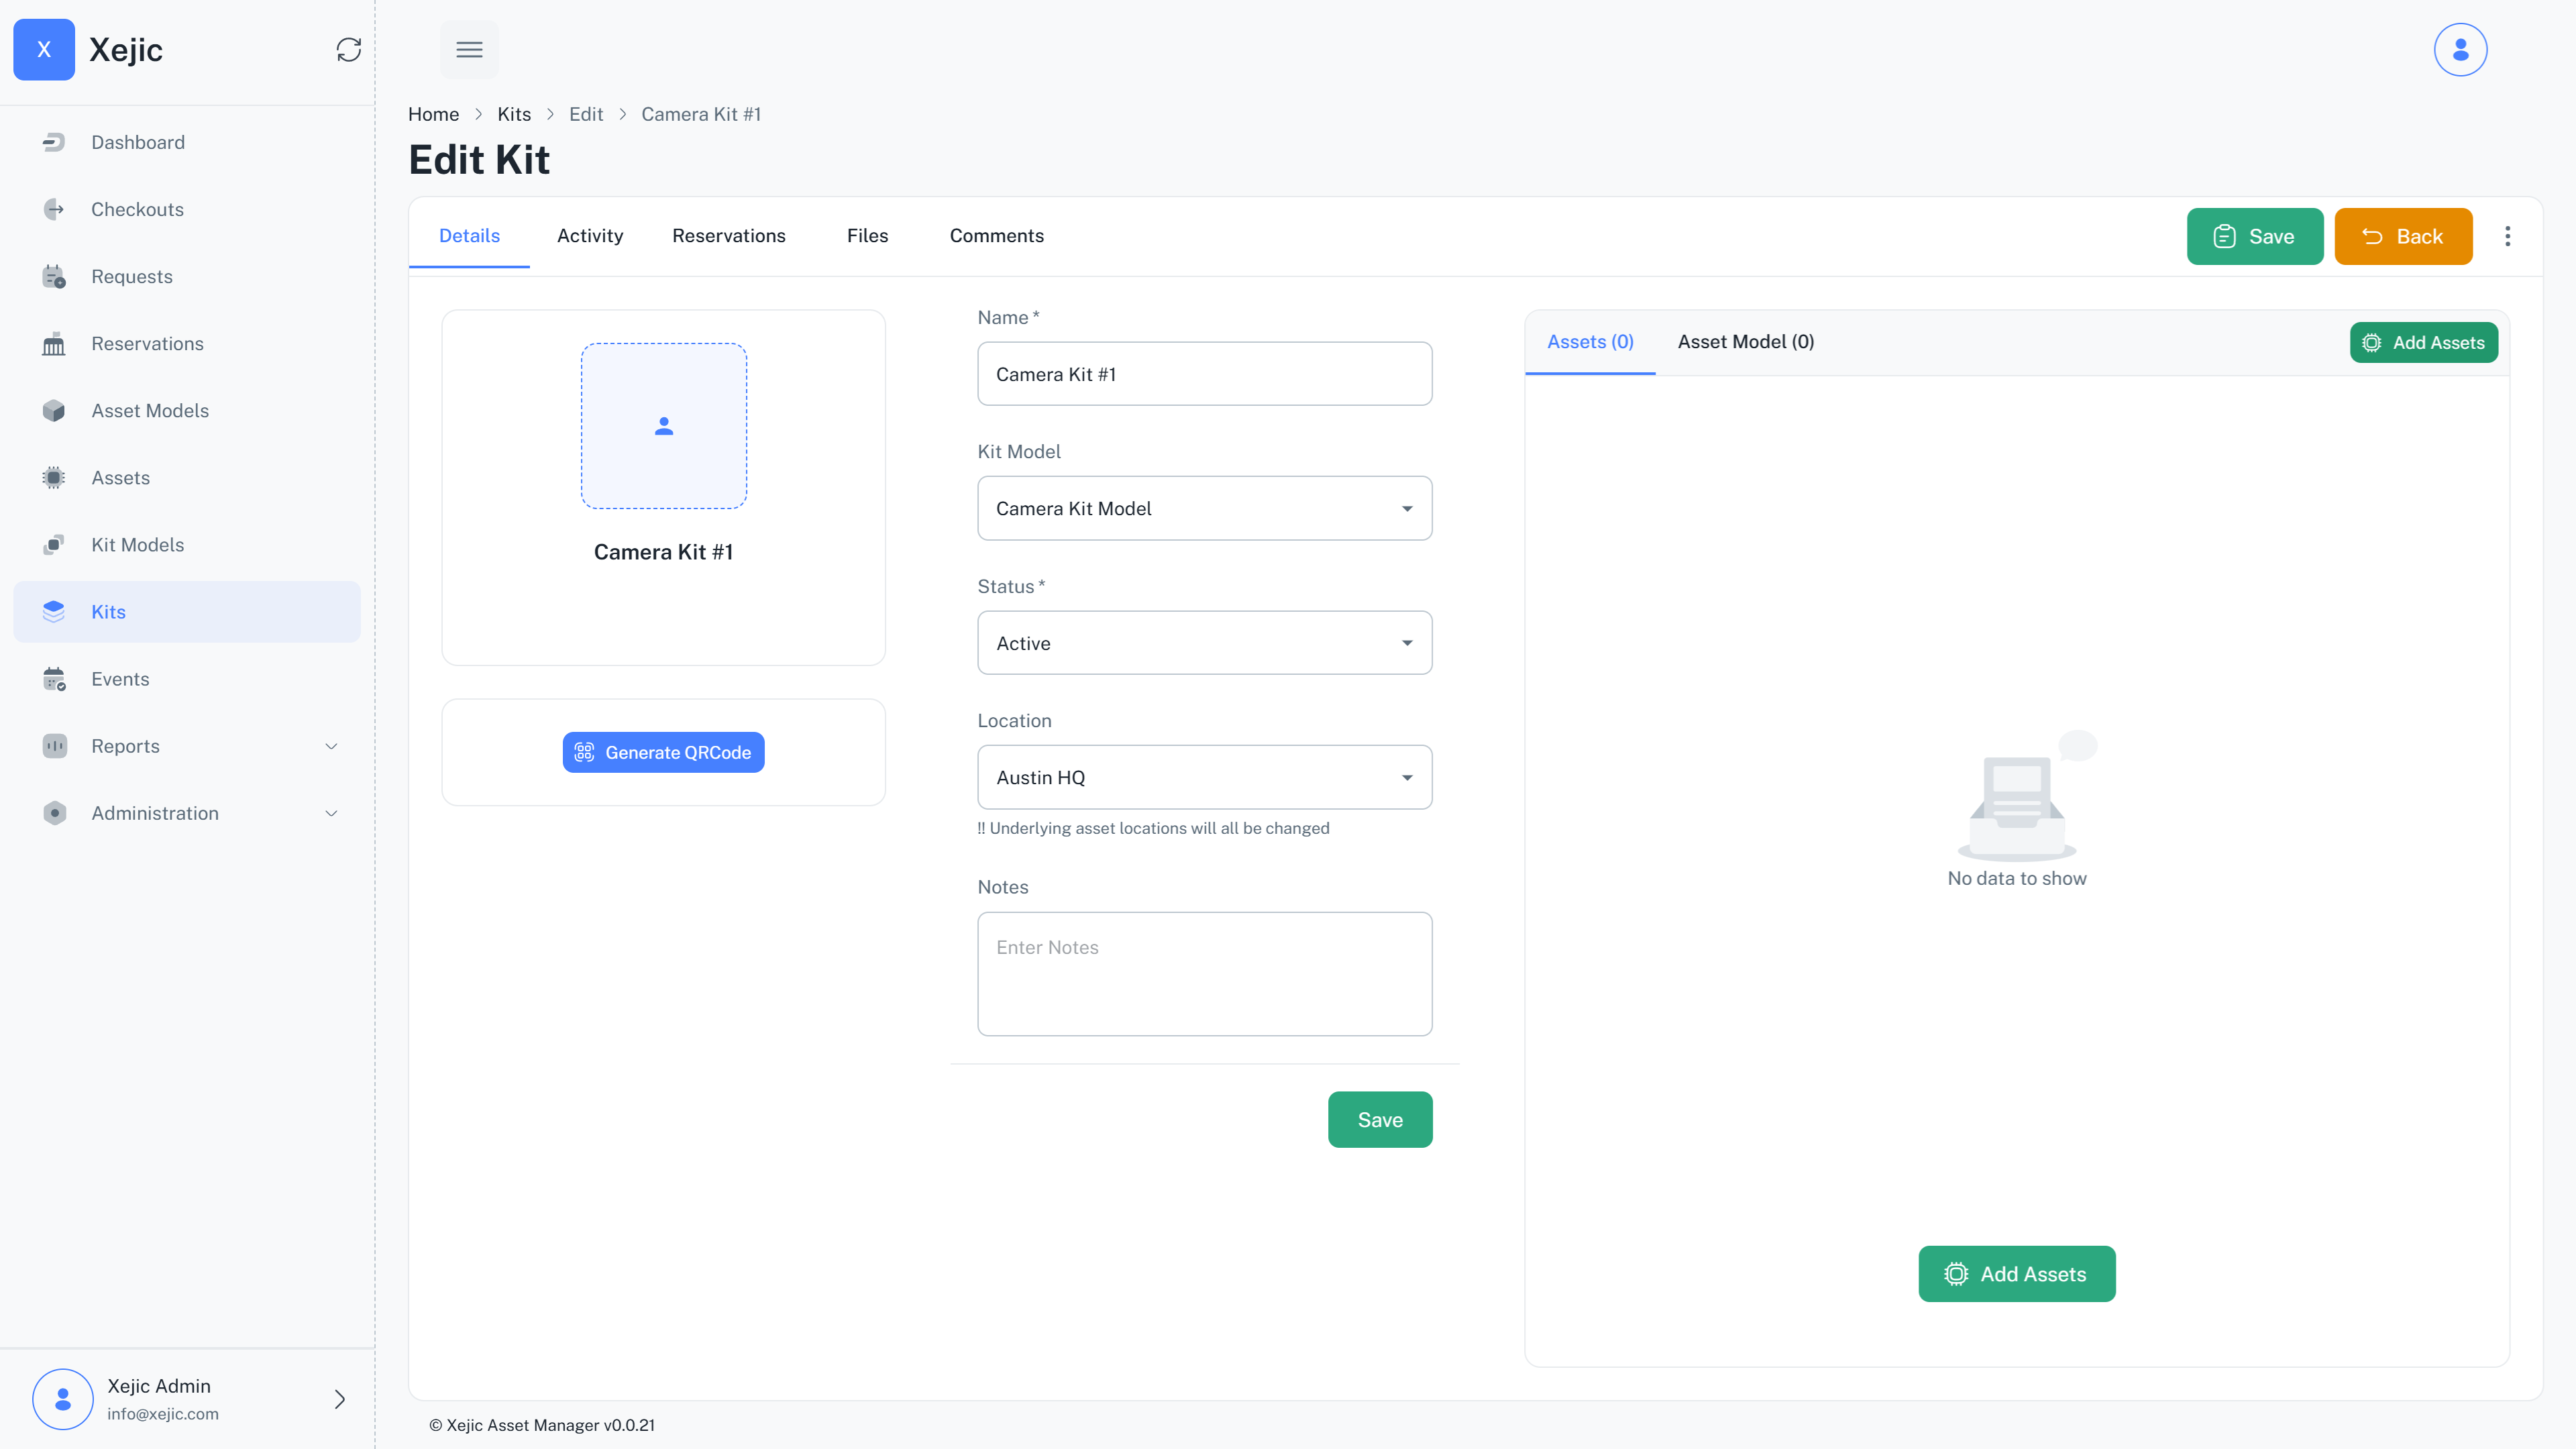
Task: Open the Status dropdown
Action: click(1204, 643)
